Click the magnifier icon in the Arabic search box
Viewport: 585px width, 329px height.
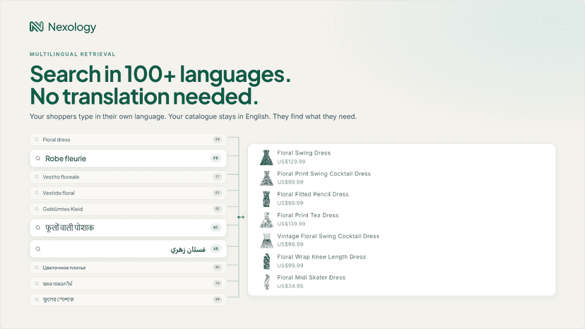pos(37,249)
